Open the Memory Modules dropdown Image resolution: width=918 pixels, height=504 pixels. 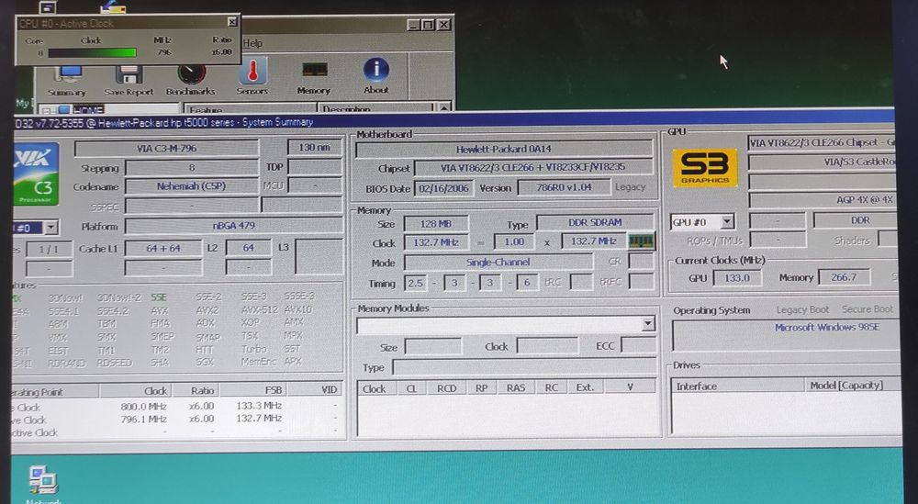click(648, 324)
